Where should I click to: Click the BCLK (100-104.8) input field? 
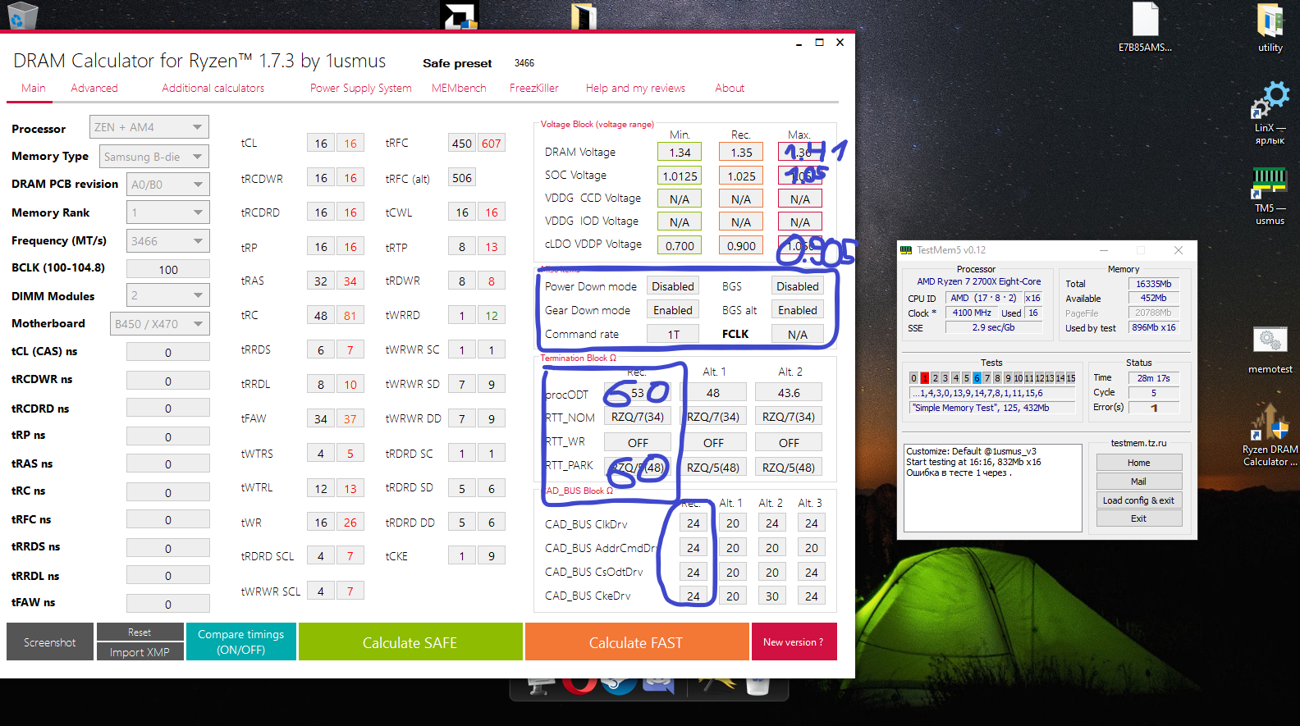tap(168, 269)
